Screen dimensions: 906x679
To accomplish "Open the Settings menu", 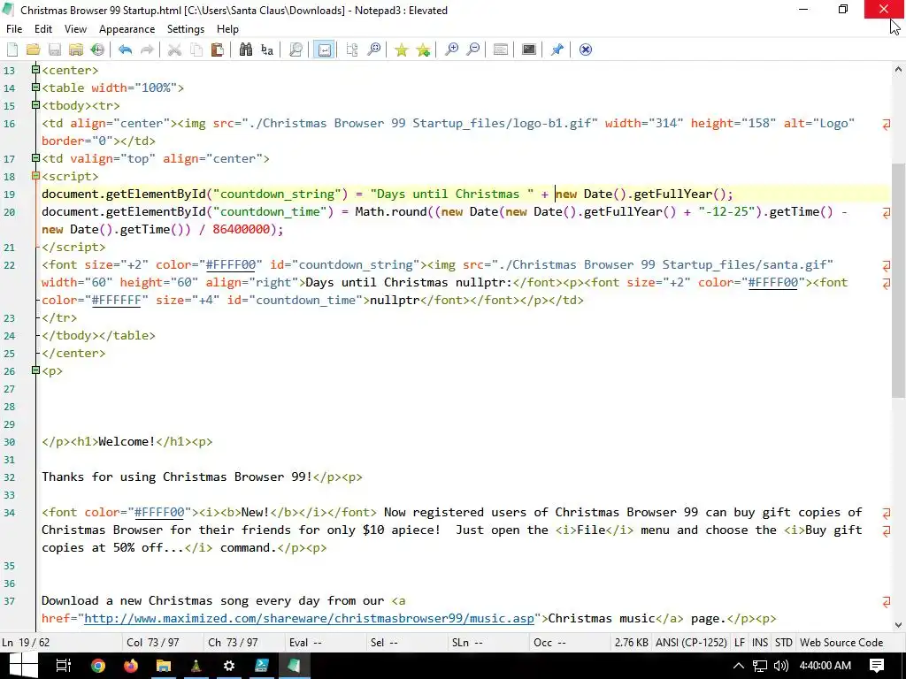I will click(x=186, y=29).
